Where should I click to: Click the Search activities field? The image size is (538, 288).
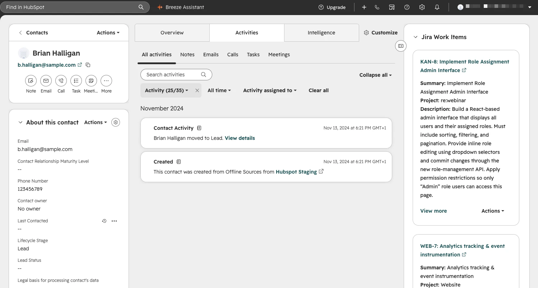(176, 75)
